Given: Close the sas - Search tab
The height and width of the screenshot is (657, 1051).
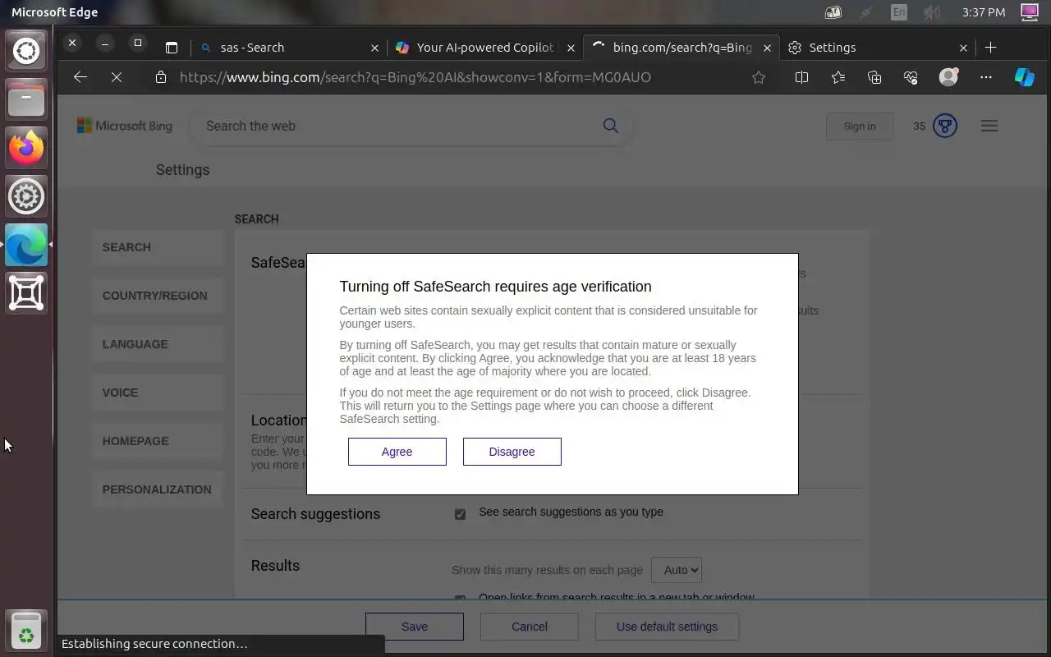Looking at the screenshot, I should [374, 48].
